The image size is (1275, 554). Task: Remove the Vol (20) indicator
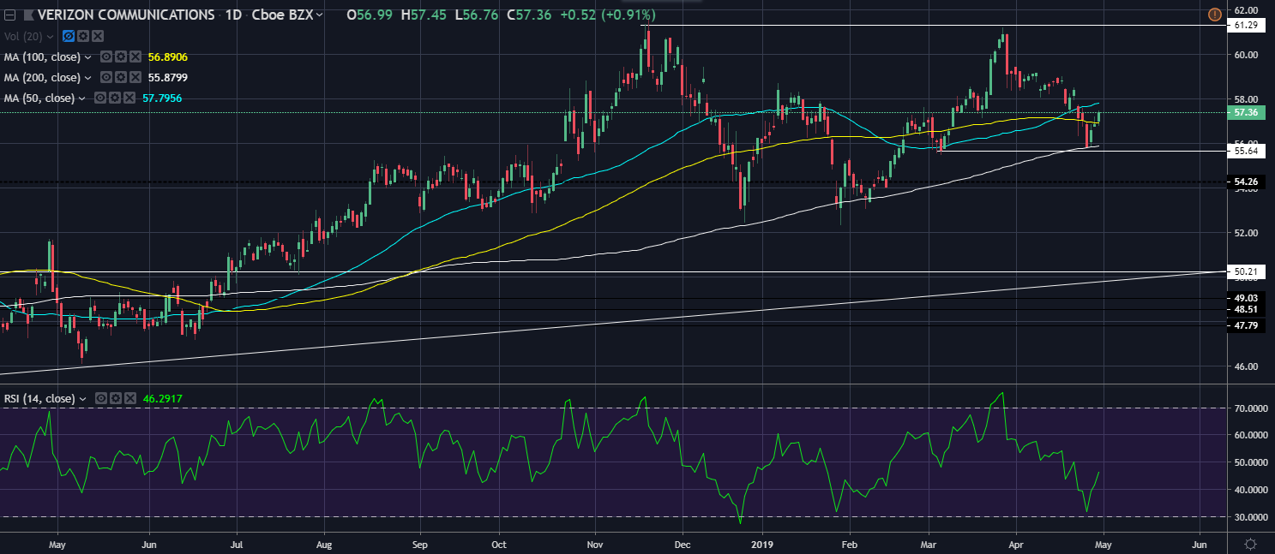(x=98, y=36)
